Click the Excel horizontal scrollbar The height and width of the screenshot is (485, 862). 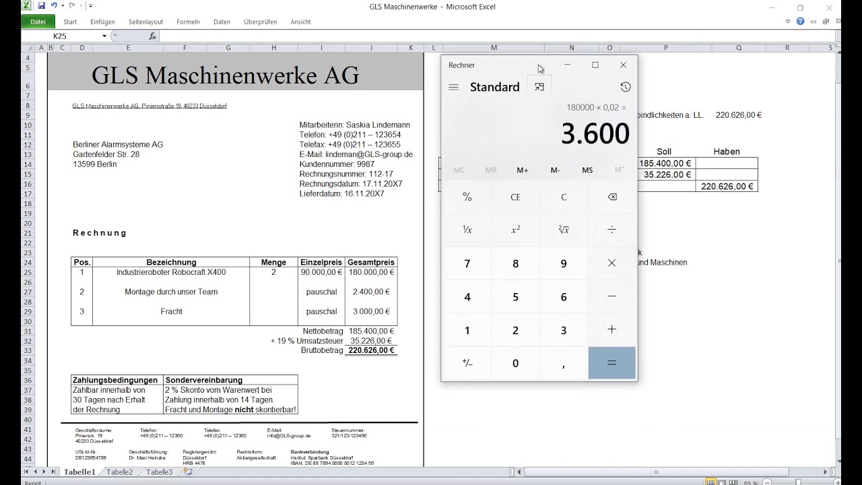coord(657,472)
